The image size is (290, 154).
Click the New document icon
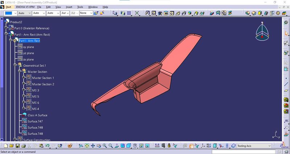click(x=6, y=146)
